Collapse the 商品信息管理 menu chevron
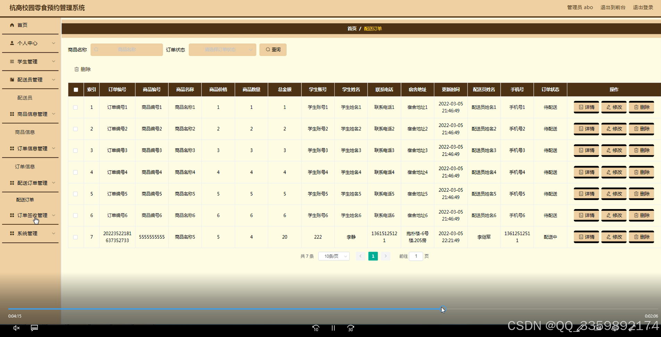The width and height of the screenshot is (661, 337). (x=53, y=114)
